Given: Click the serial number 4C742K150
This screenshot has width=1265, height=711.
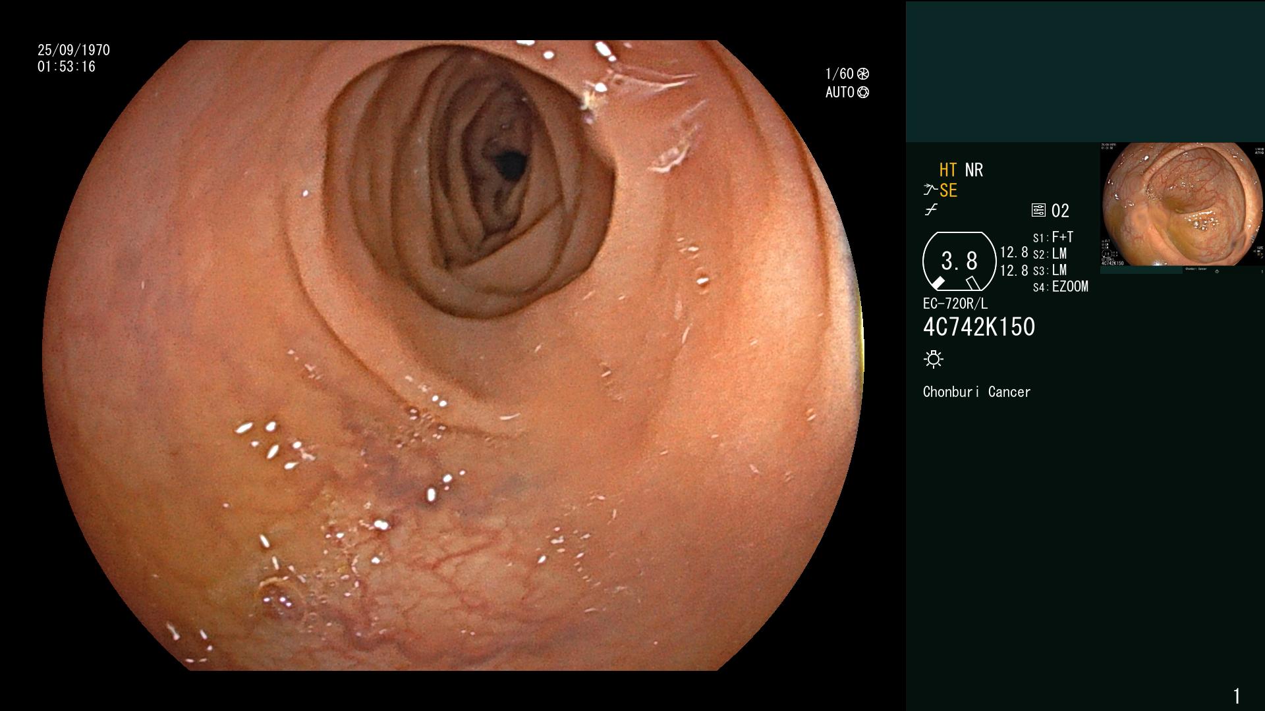Looking at the screenshot, I should tap(979, 327).
